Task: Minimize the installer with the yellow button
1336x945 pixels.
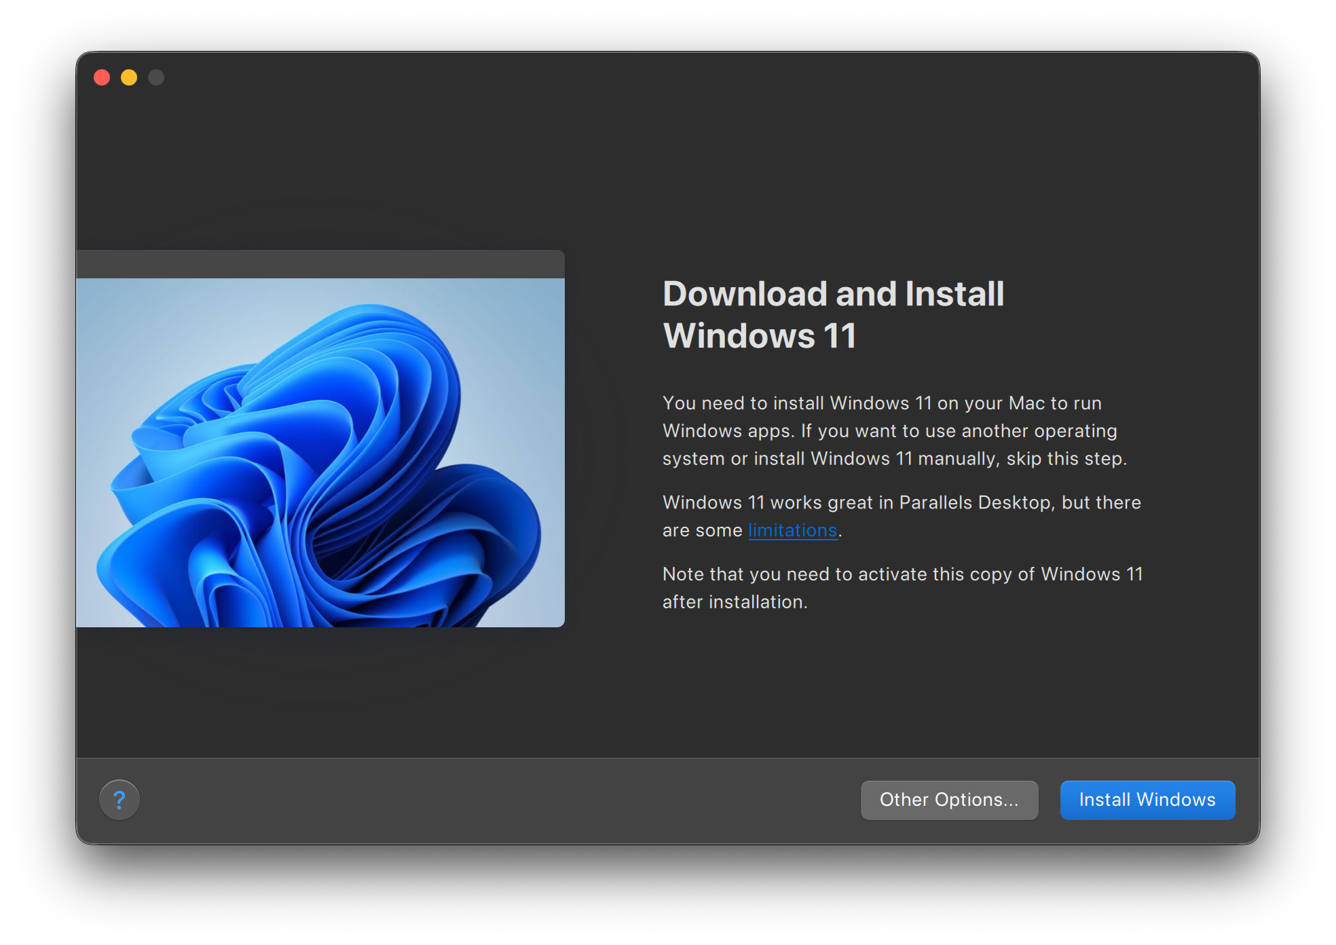Action: coord(129,77)
